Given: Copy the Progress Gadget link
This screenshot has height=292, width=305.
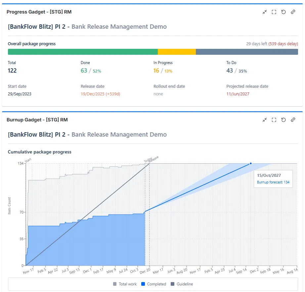Looking at the screenshot, I should [x=293, y=12].
